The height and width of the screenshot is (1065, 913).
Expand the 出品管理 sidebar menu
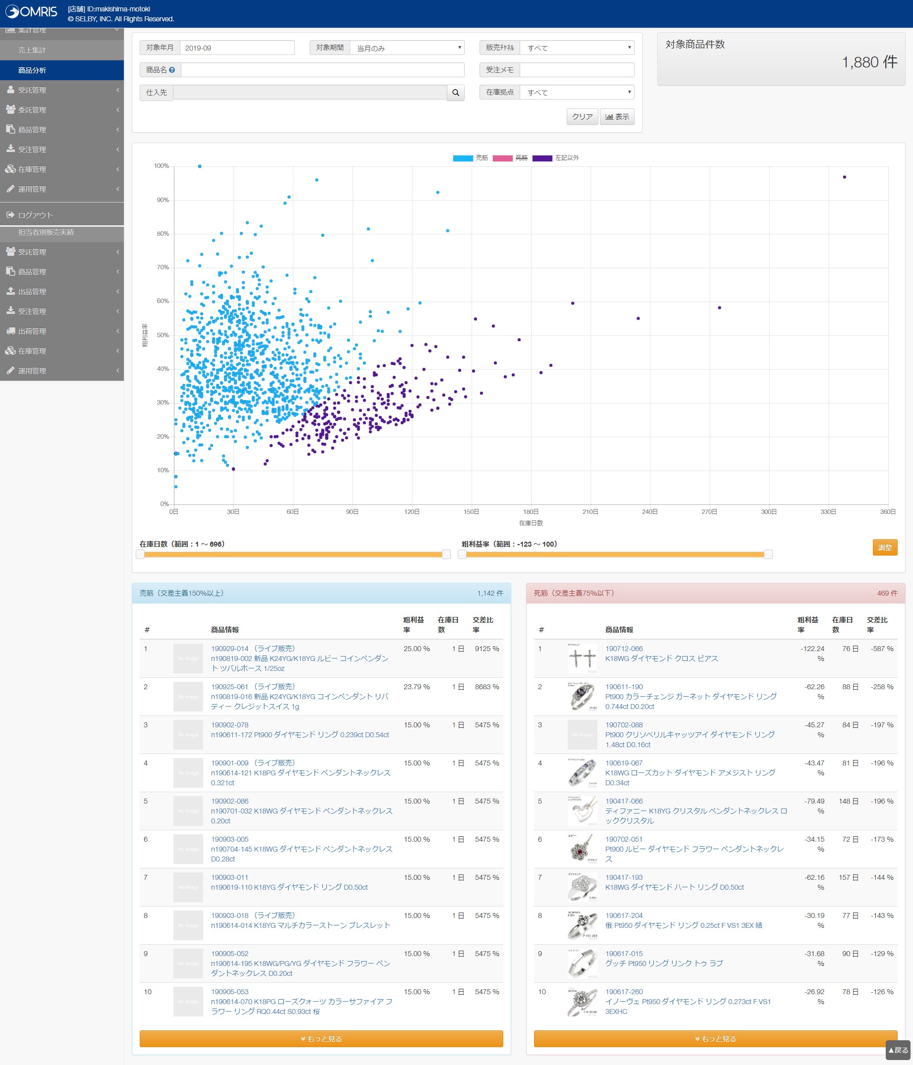tap(62, 292)
